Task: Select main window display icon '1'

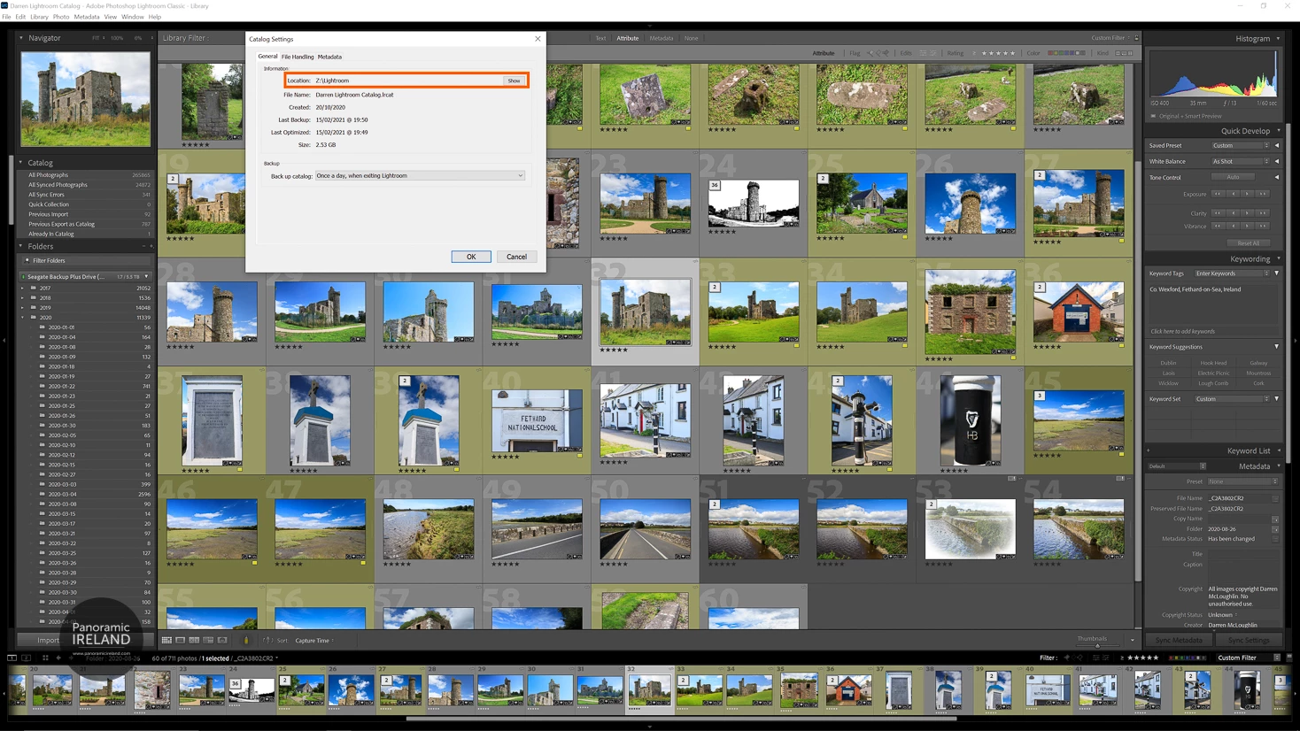Action: [x=12, y=658]
